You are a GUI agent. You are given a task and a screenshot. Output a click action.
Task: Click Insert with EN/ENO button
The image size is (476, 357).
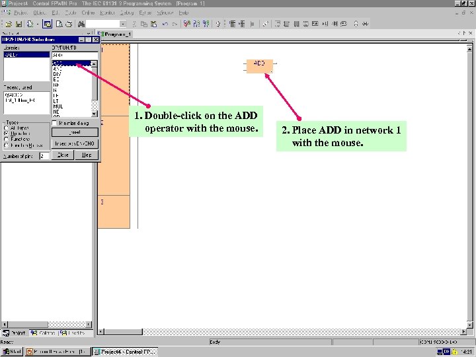[75, 143]
